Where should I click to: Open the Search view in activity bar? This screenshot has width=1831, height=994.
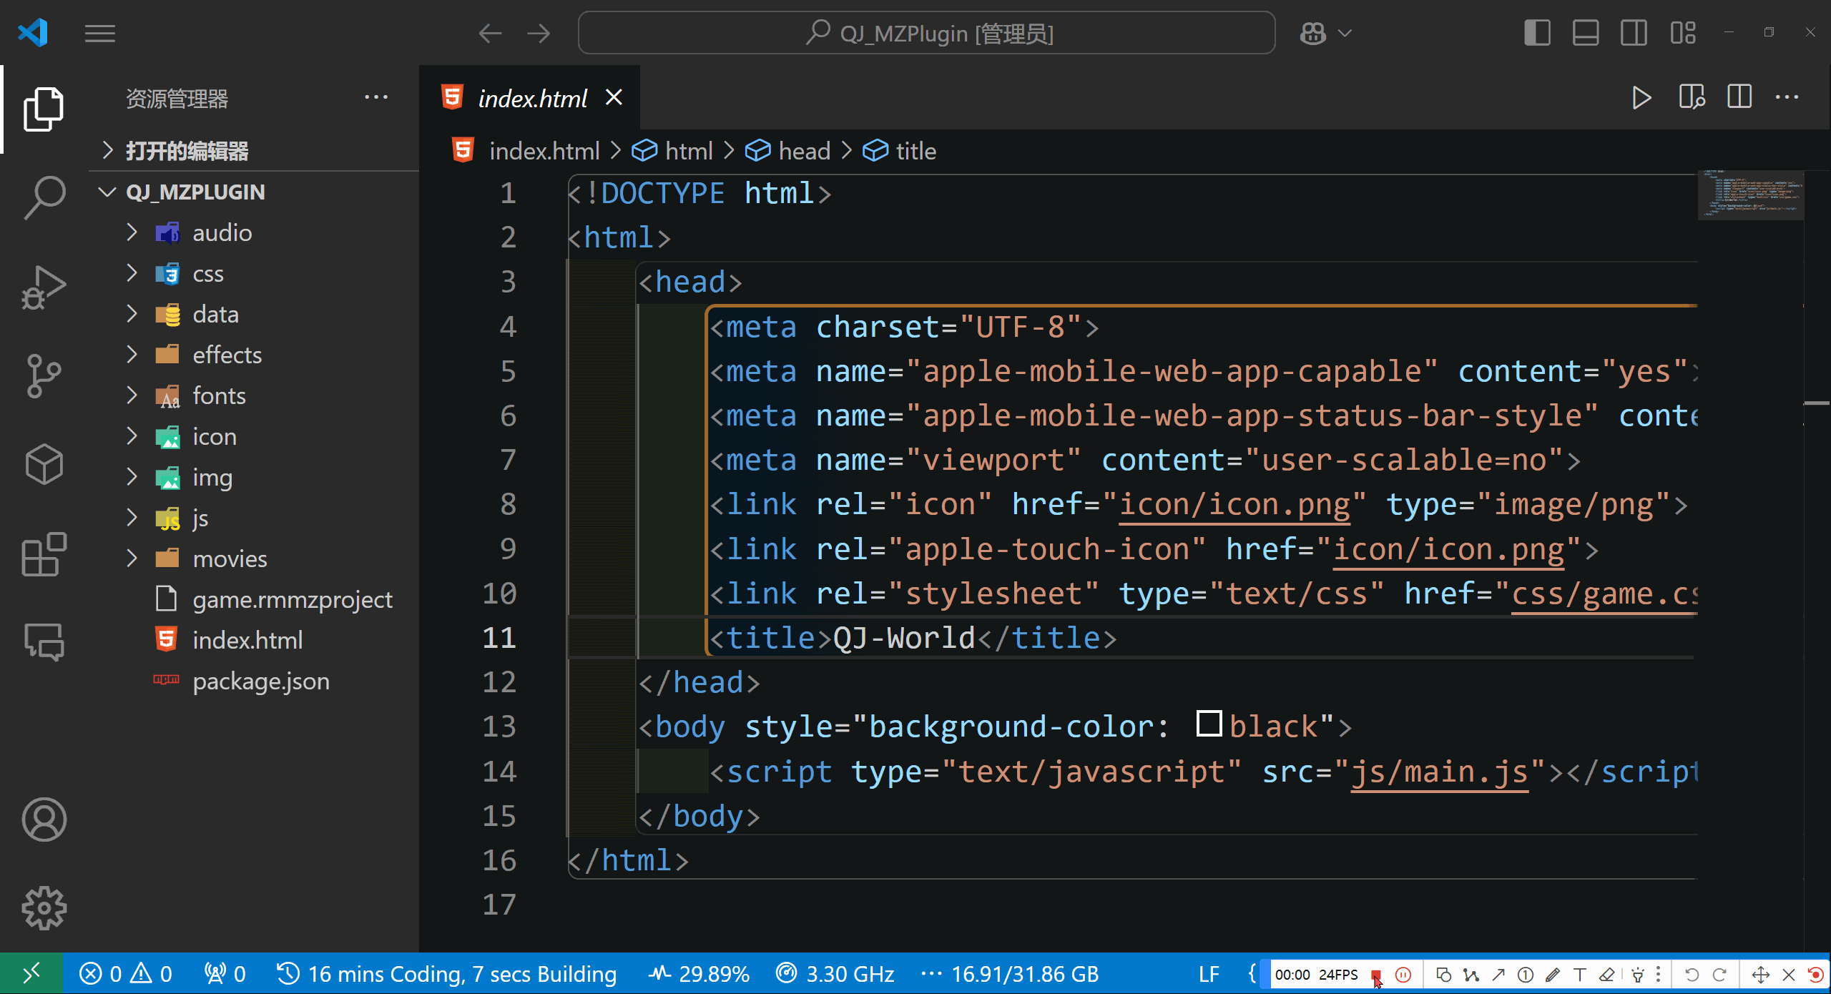coord(44,198)
